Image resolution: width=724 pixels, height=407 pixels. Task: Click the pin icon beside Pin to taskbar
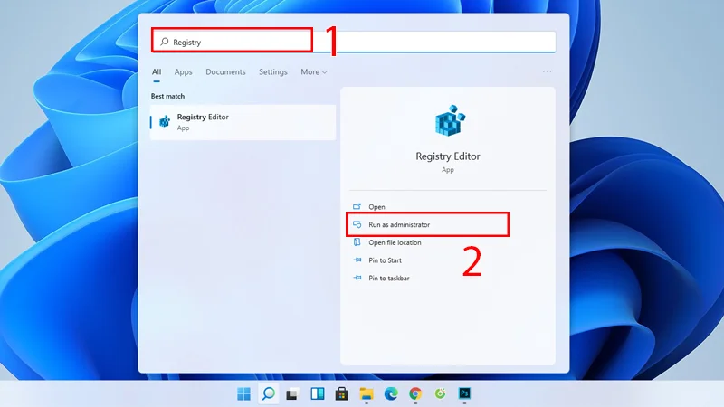coord(357,278)
